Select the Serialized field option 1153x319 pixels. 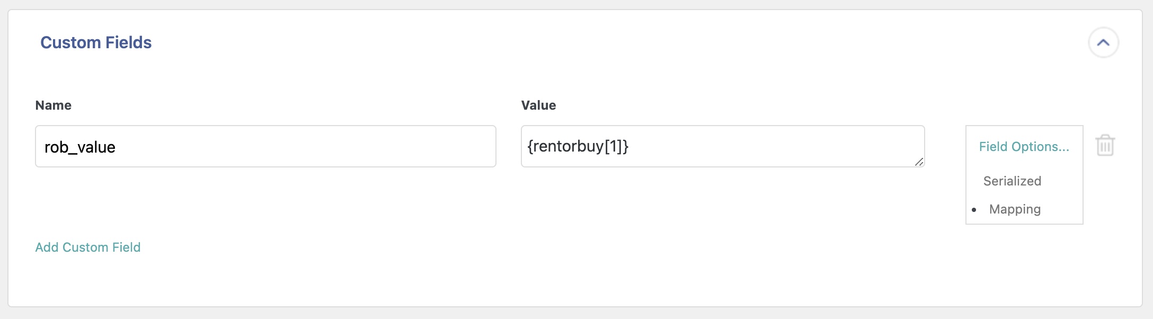(x=1012, y=181)
